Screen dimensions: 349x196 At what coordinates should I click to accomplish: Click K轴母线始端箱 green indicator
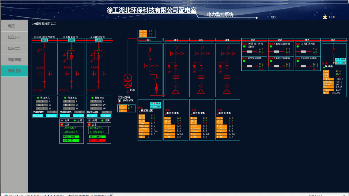pyautogui.click(x=271, y=61)
